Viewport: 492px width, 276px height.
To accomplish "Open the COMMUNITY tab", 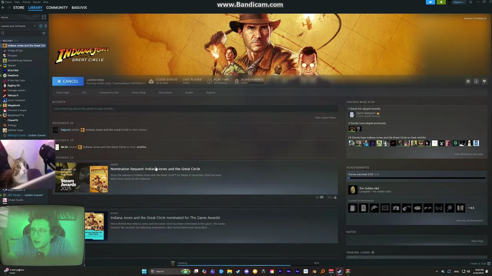I will pos(57,8).
